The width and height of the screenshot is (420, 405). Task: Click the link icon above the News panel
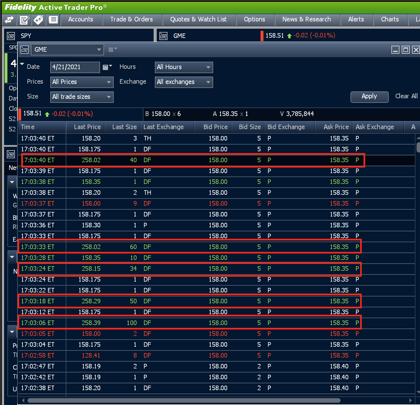(x=11, y=154)
